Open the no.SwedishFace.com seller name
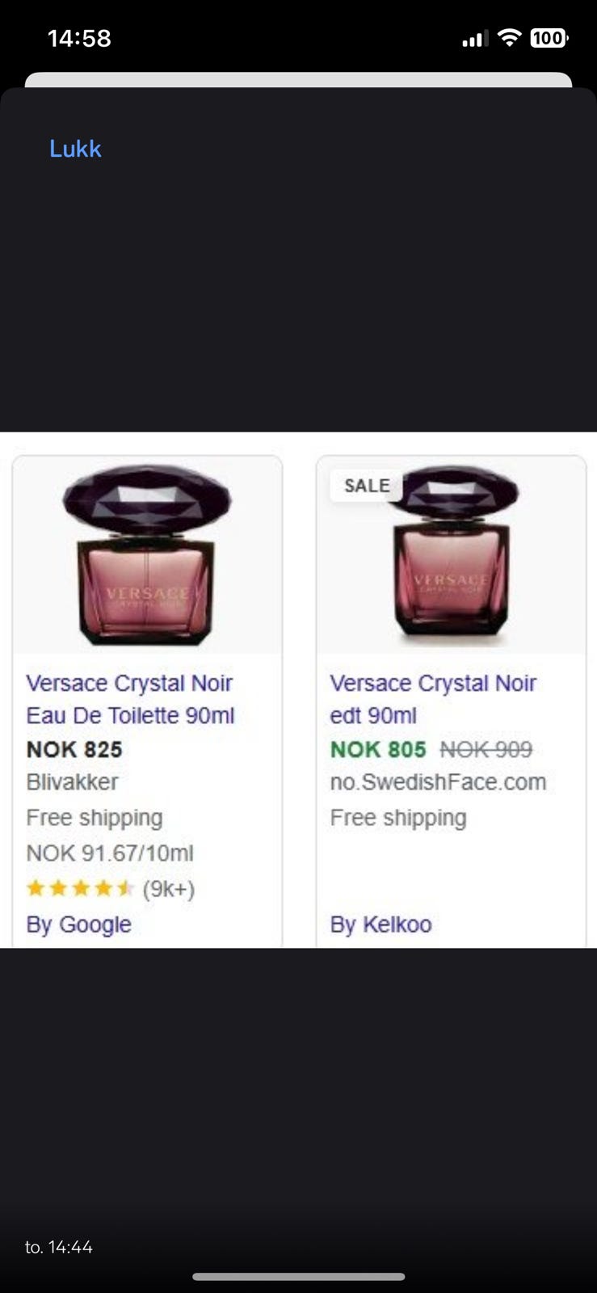This screenshot has width=597, height=1293. click(438, 782)
